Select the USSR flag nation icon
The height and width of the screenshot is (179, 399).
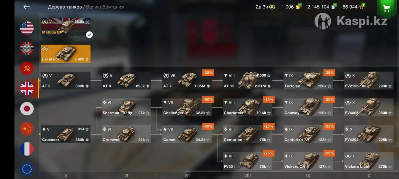(x=27, y=69)
